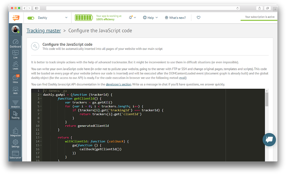
Task: Open the chat bubble widget
Action: point(269,140)
